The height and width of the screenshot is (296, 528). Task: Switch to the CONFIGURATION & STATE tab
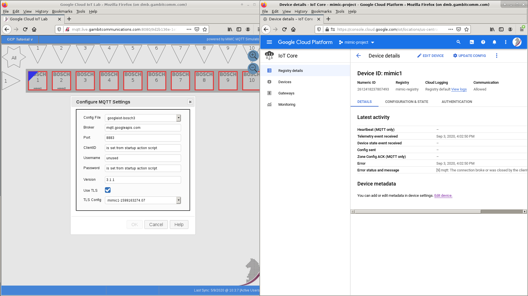pyautogui.click(x=407, y=102)
